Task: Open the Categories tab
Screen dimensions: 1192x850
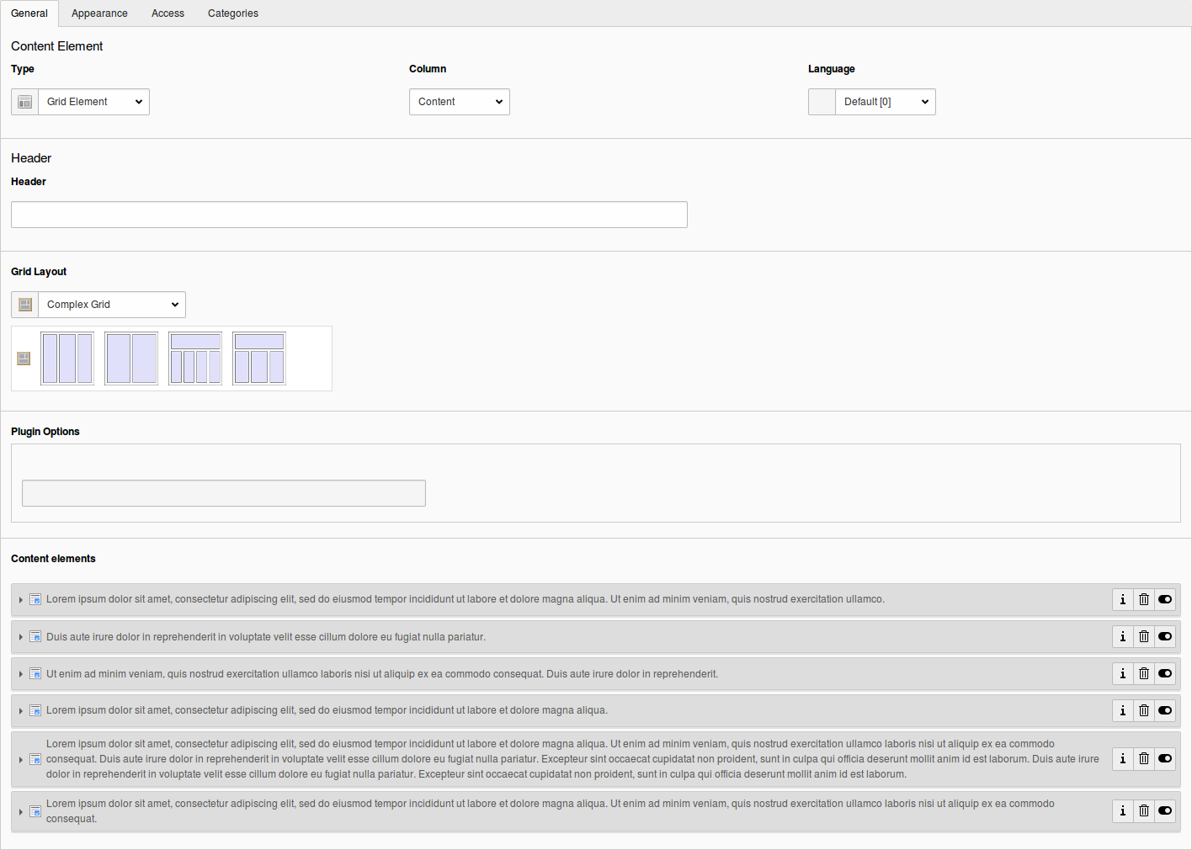Action: pyautogui.click(x=232, y=13)
